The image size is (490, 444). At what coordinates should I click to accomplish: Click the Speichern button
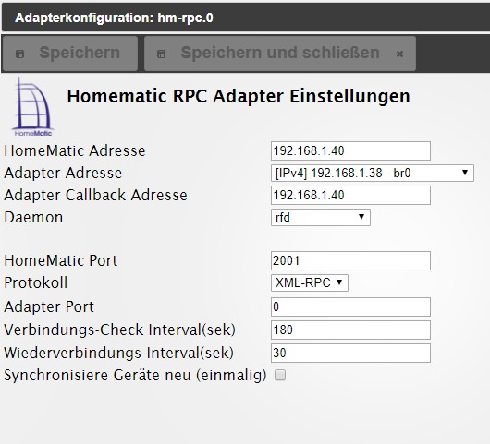coord(70,53)
